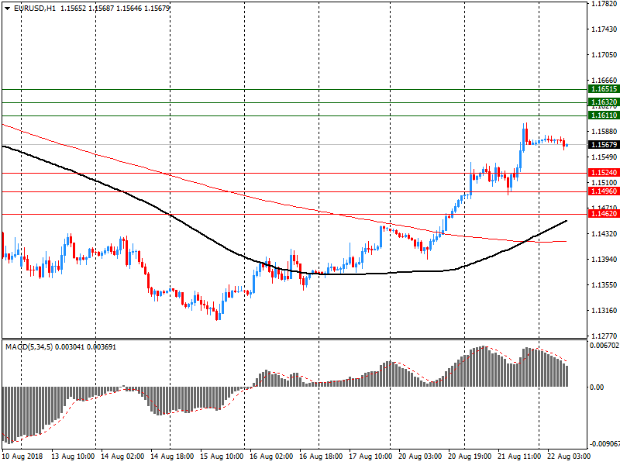
Task: Click the 15 Aug 10:00 time label
Action: (222, 456)
